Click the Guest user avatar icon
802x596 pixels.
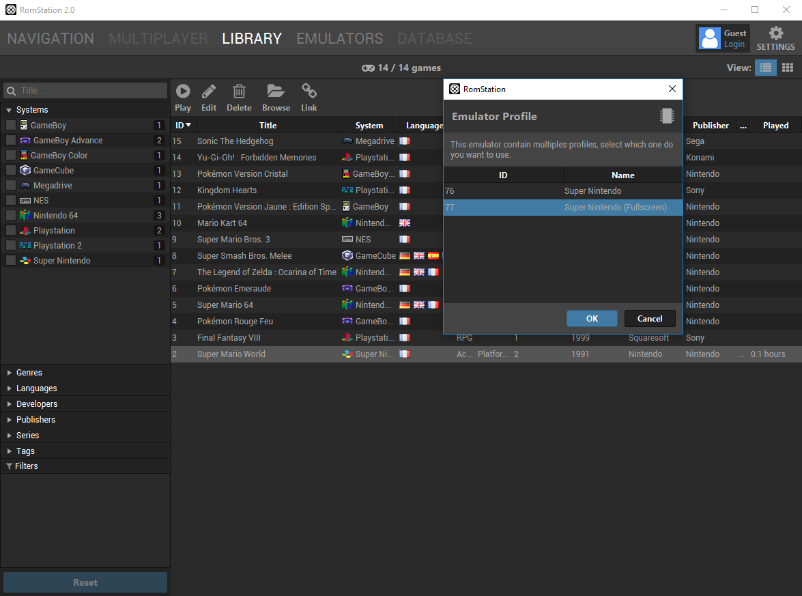(x=710, y=38)
